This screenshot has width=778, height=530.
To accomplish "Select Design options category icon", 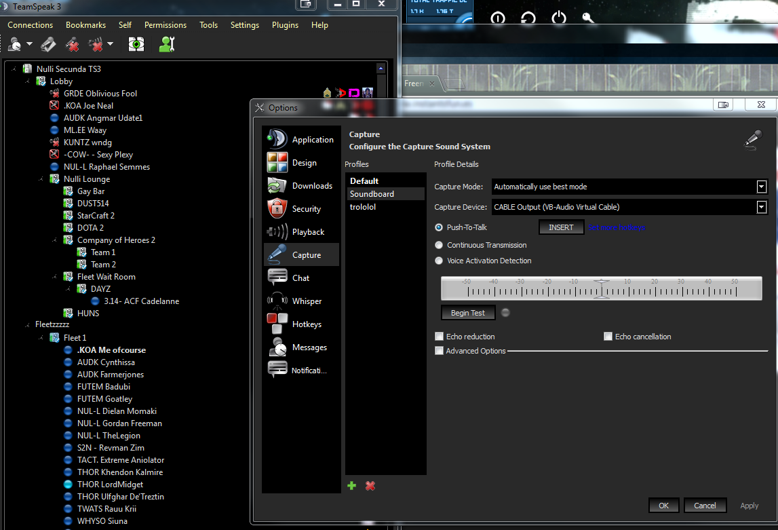I will [277, 162].
